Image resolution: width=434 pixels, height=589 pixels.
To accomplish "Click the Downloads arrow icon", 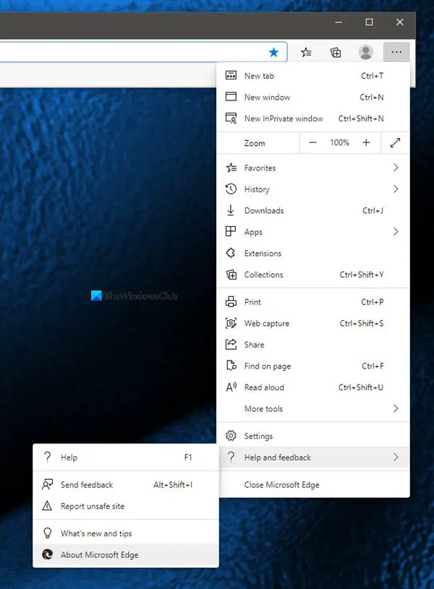I will point(231,210).
